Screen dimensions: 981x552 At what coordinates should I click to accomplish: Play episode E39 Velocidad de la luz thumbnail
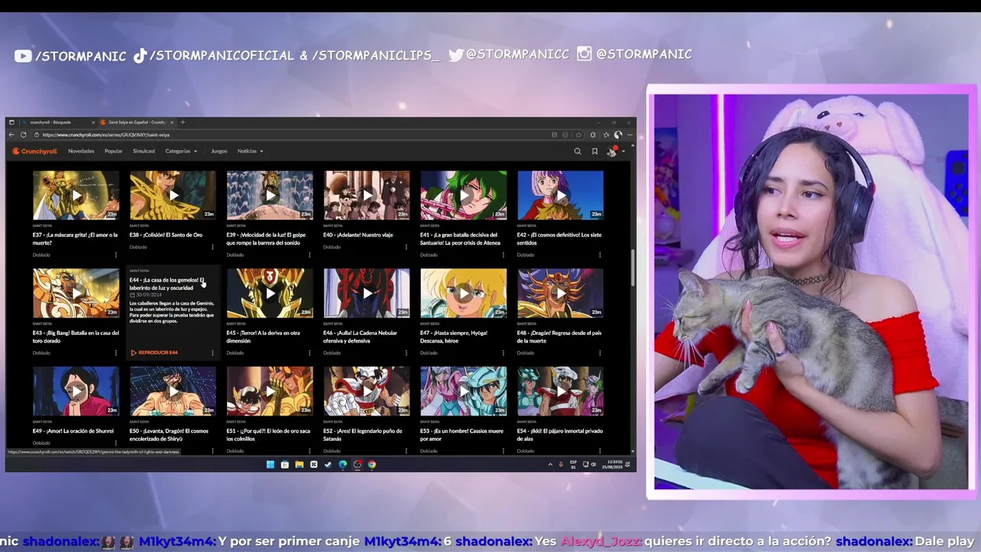click(270, 195)
